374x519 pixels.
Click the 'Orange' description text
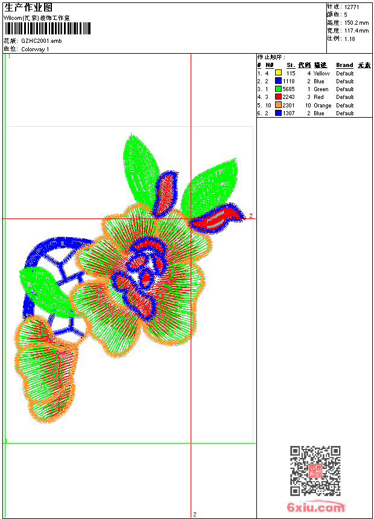point(322,106)
